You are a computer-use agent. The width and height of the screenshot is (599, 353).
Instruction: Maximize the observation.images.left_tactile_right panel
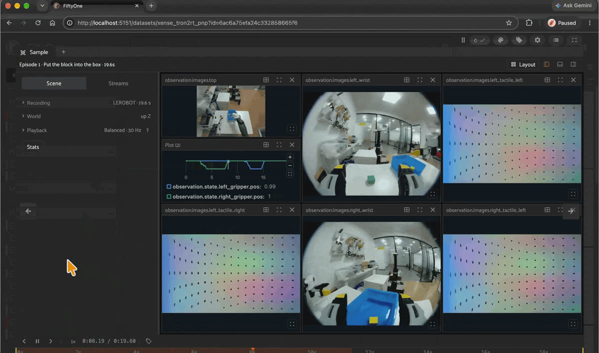(x=279, y=210)
